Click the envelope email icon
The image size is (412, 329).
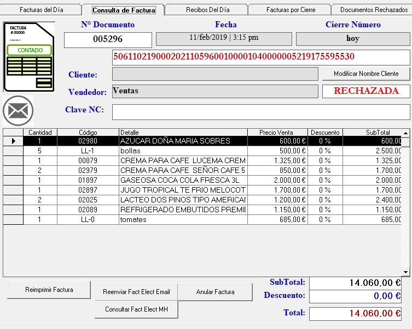(18, 111)
